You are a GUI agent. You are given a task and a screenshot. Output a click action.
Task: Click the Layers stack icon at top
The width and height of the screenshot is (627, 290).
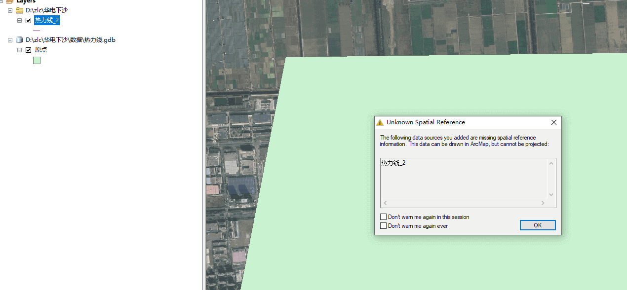tap(9, 1)
